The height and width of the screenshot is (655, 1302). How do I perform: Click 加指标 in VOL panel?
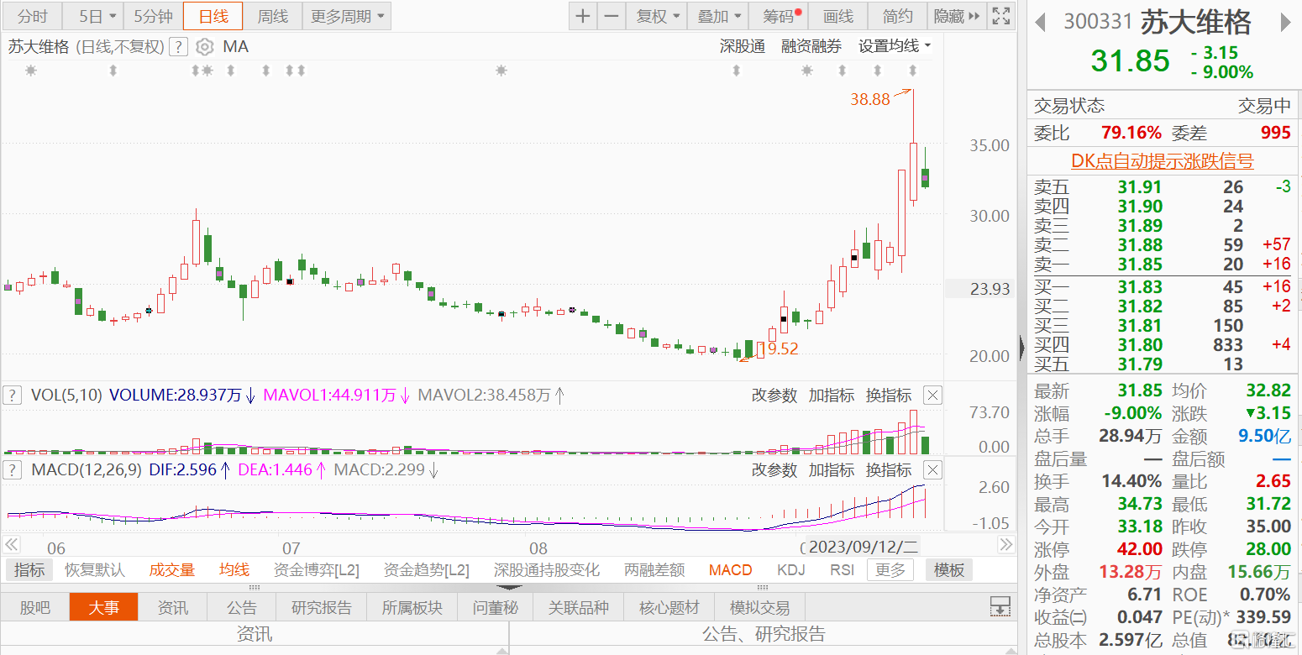tap(832, 395)
